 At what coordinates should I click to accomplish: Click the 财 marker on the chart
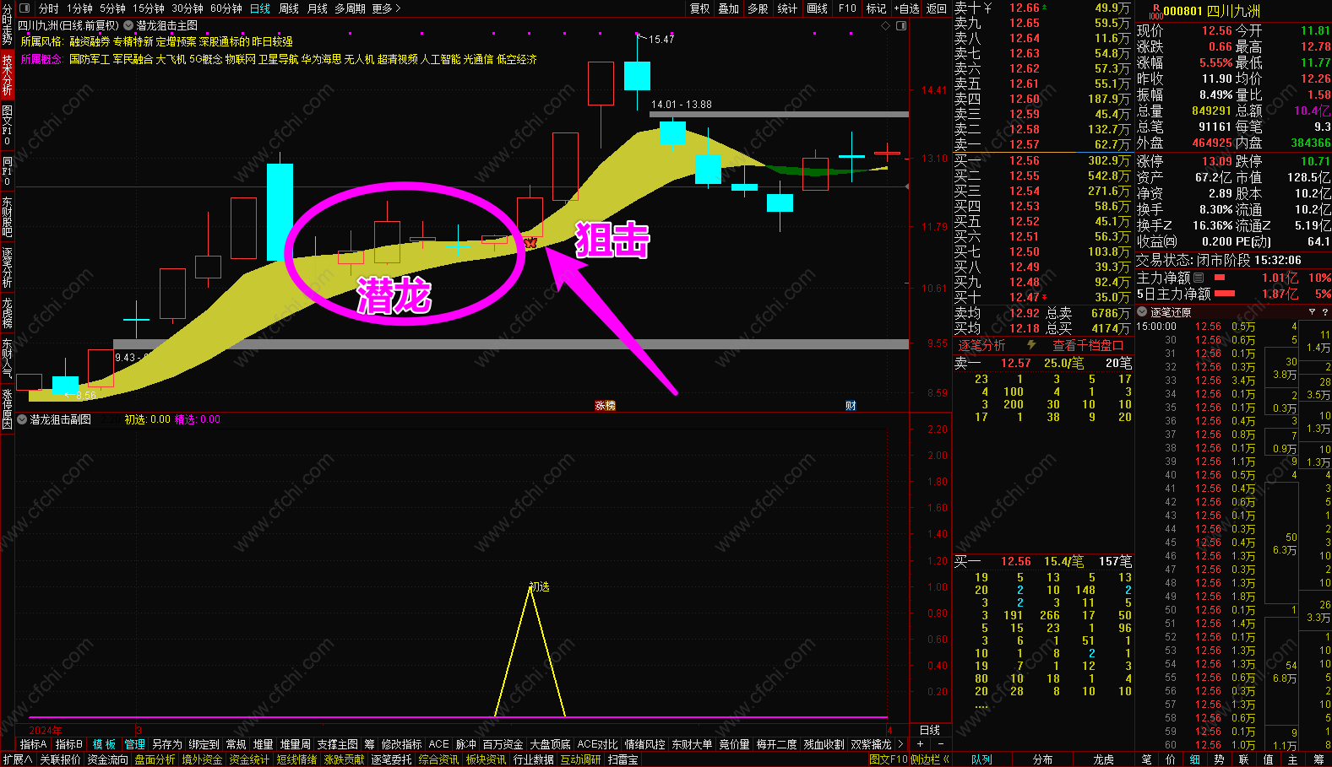pos(851,406)
